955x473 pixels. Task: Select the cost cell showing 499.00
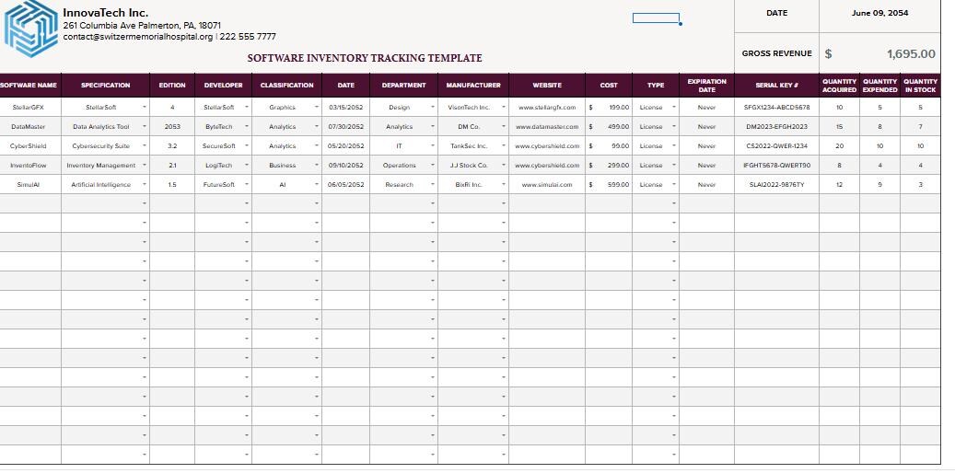609,127
